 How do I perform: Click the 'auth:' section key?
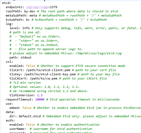[x=10, y=120]
